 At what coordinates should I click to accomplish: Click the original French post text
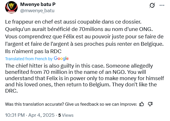coord(84,37)
